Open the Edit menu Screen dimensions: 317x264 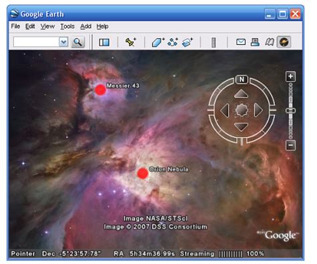click(30, 26)
